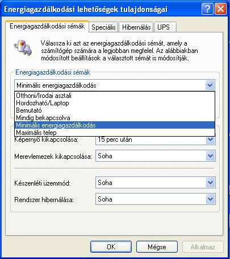This screenshot has width=230, height=259.
Task: Switch to Energiagazdálkodási sémák tab
Action: tap(47, 26)
